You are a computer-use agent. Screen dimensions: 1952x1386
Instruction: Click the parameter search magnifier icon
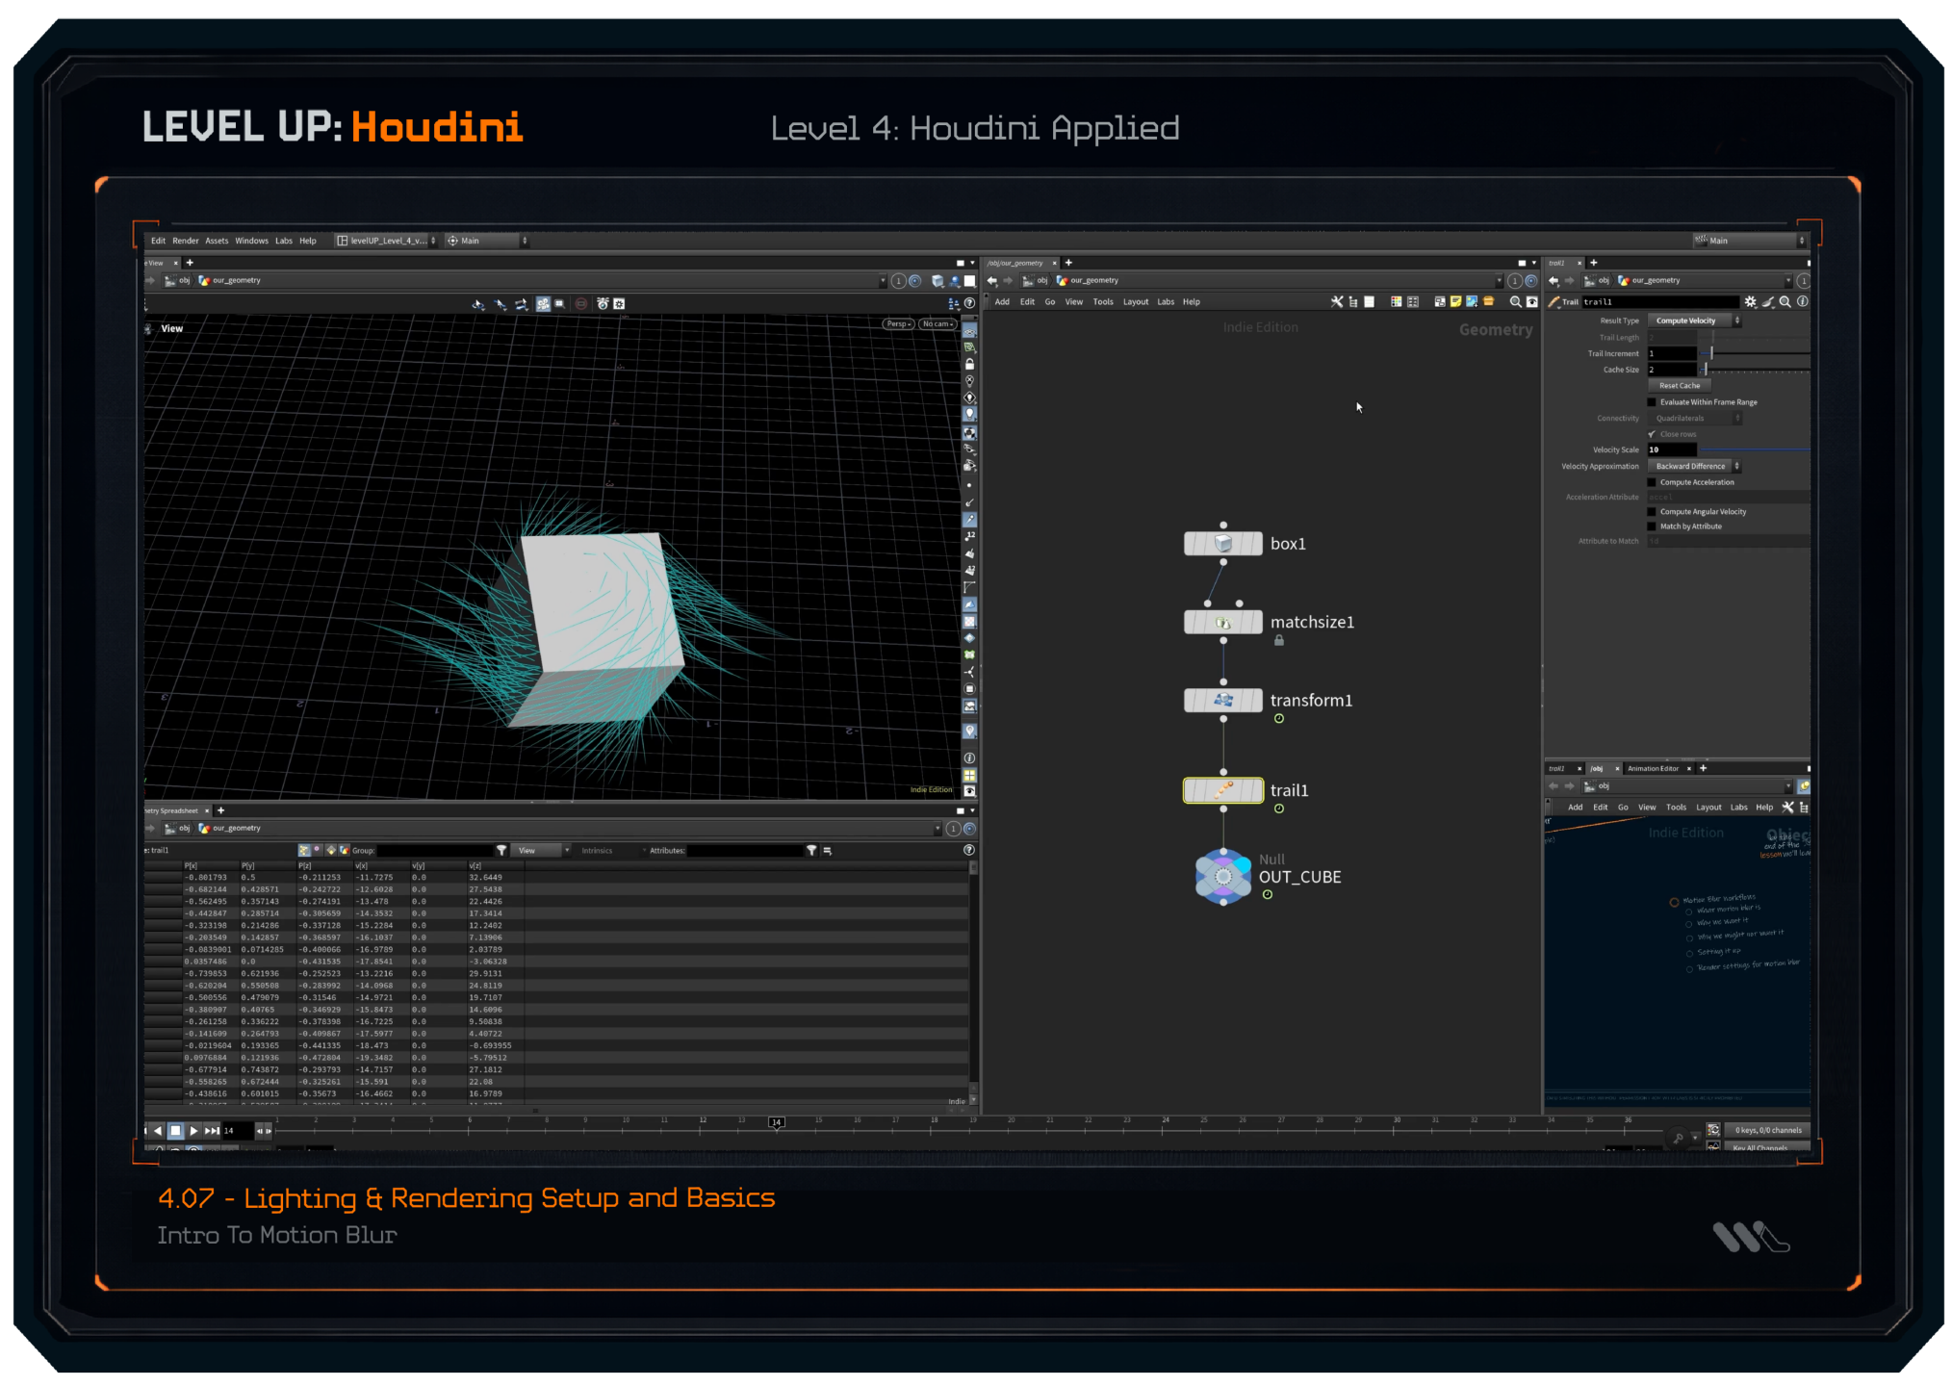click(1785, 302)
